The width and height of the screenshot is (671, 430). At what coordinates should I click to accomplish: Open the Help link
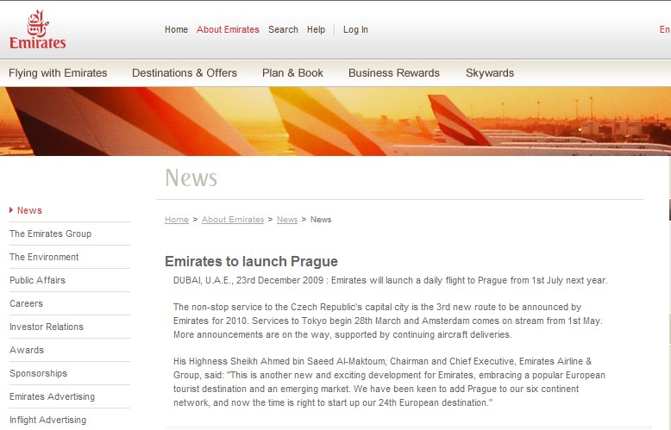point(316,29)
